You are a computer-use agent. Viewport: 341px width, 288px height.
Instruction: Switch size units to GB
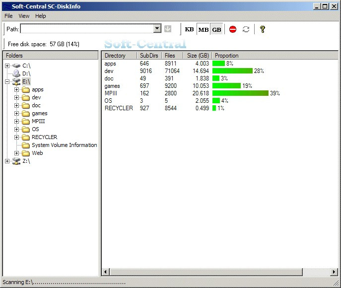pyautogui.click(x=216, y=29)
